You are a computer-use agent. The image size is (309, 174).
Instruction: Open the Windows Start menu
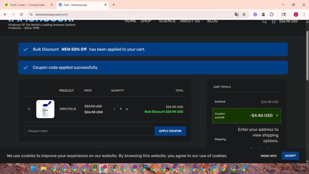coord(34,169)
